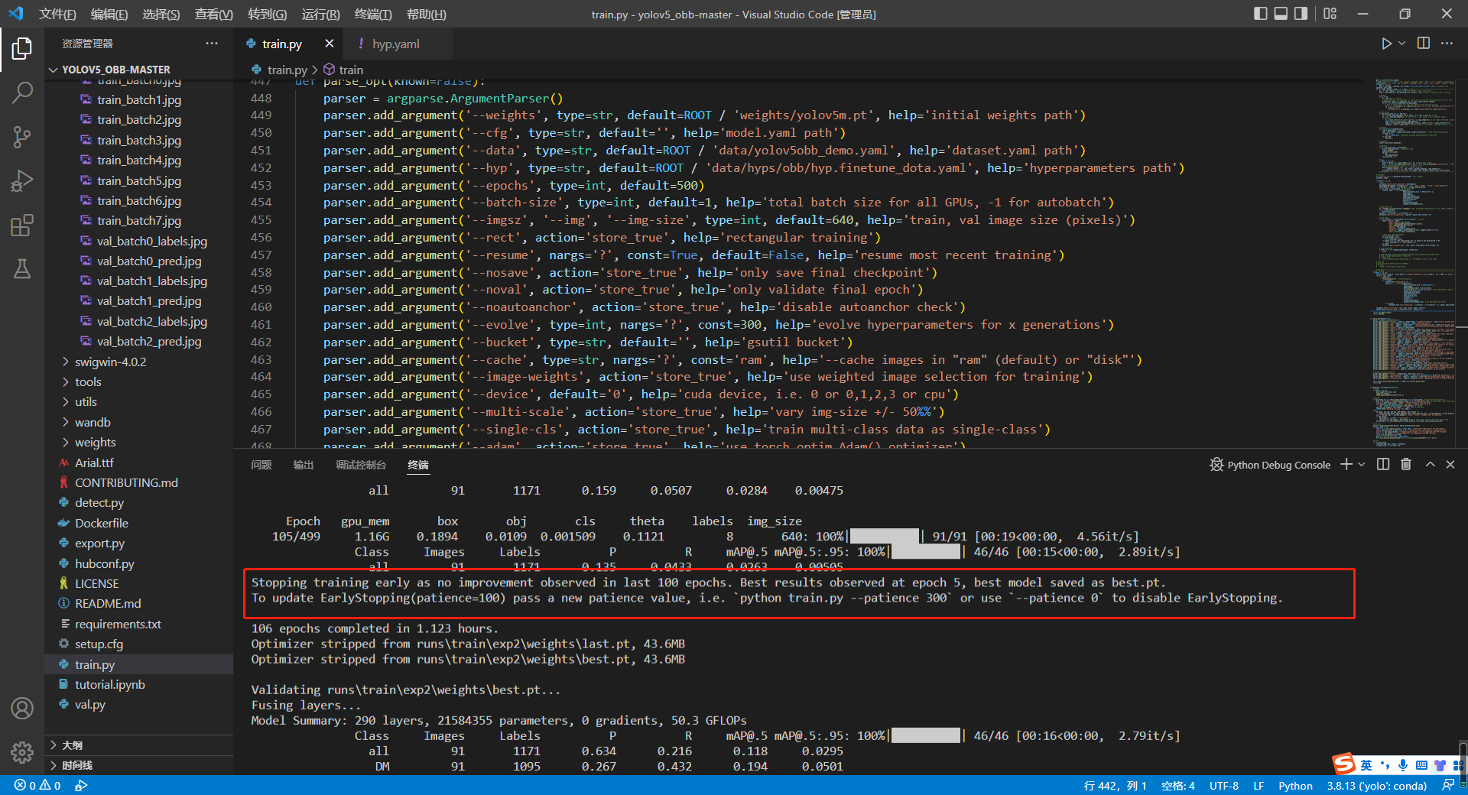
Task: Kill terminal with trash icon
Action: 1406,464
